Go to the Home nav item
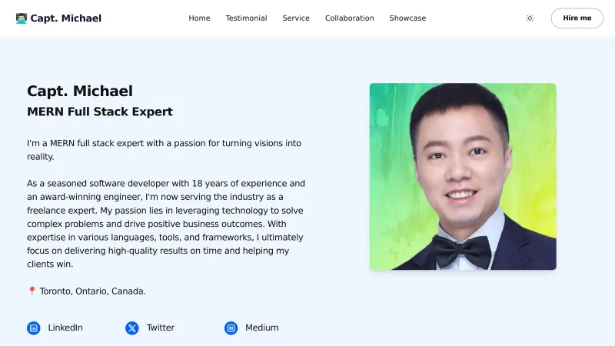This screenshot has width=615, height=346. (x=199, y=18)
